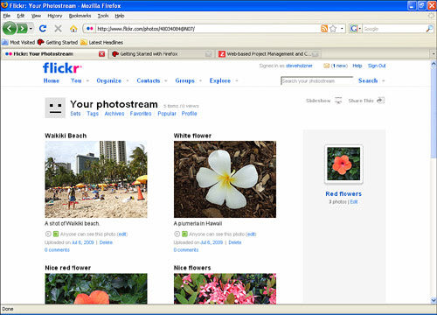Open the Edit menu
The image size is (437, 315).
click(x=21, y=16)
